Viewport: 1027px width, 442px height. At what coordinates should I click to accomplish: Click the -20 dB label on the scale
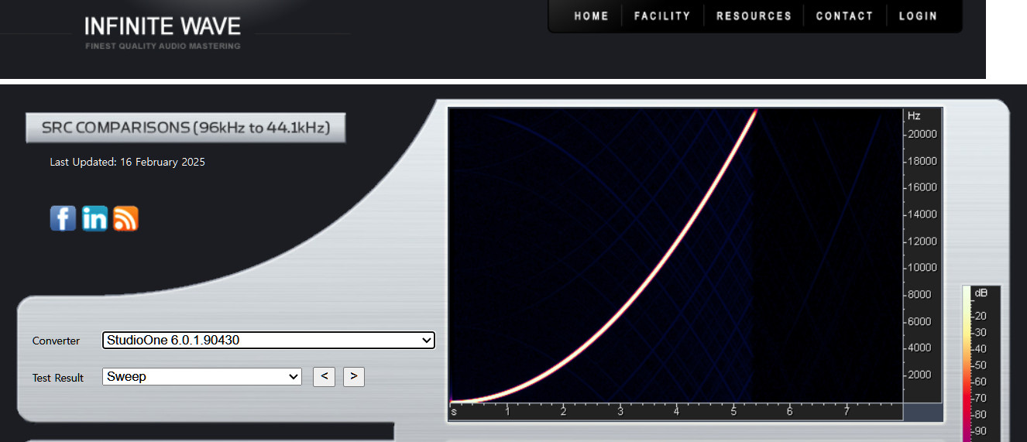980,316
